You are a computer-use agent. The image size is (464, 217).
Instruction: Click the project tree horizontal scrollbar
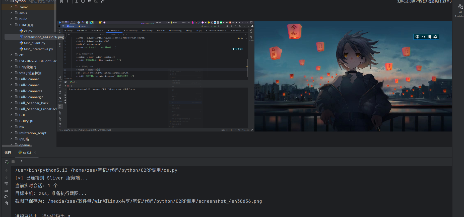pyautogui.click(x=17, y=145)
